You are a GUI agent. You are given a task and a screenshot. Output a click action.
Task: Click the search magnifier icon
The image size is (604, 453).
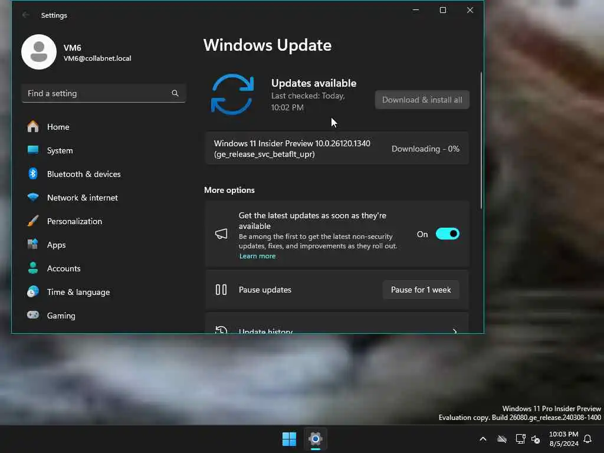coord(175,93)
